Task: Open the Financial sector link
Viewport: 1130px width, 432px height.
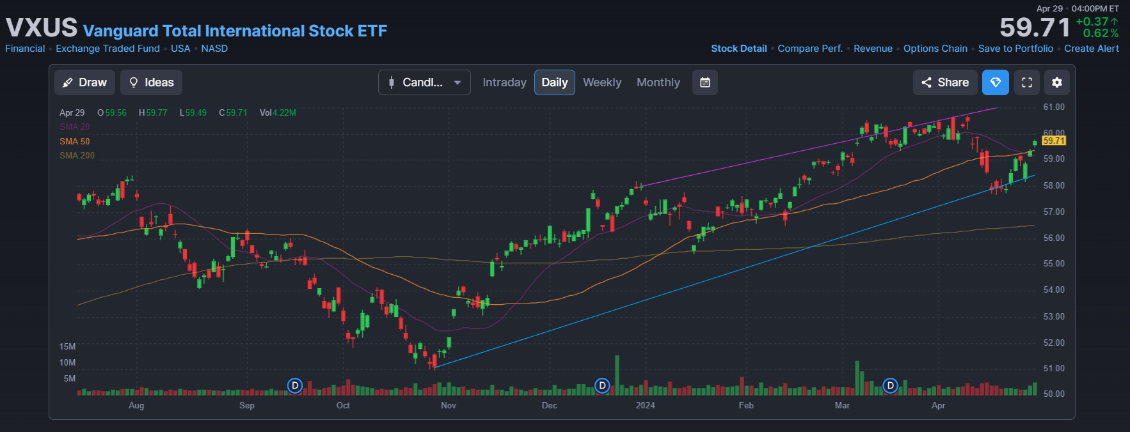Action: 25,49
